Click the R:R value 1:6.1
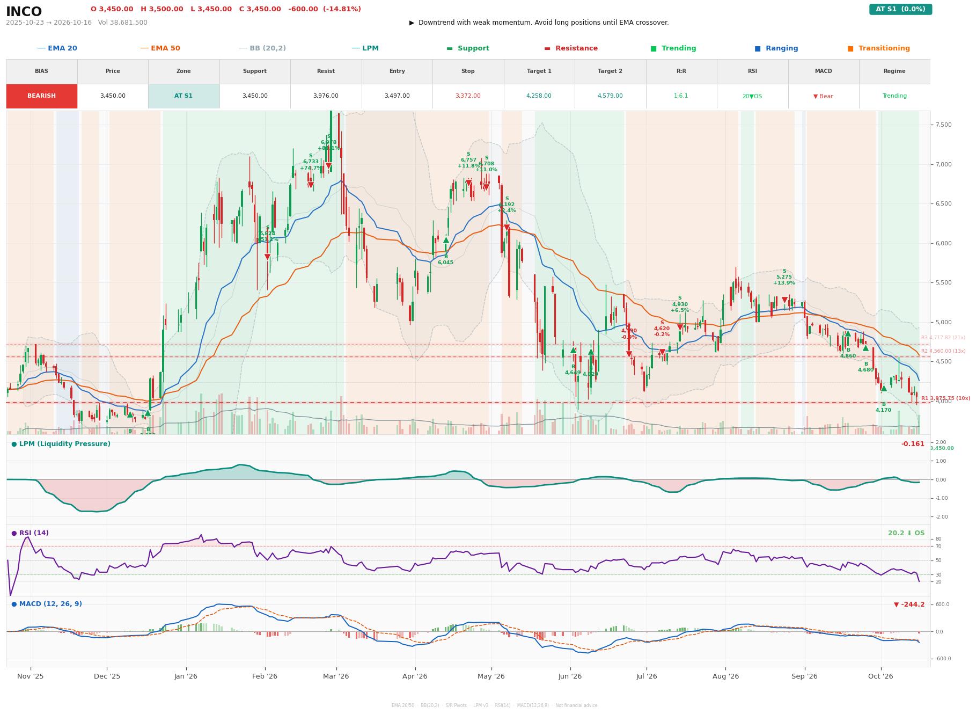This screenshot has width=976, height=714. tap(681, 96)
